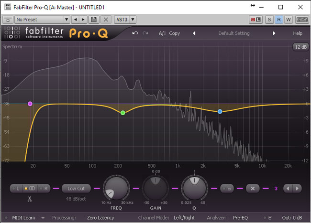This screenshot has width=311, height=223.
Task: Select the blue EQ band node
Action: 220,111
